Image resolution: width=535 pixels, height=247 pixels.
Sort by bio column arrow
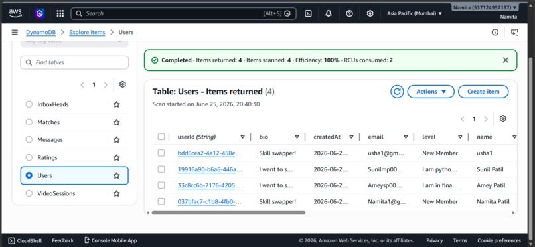(297, 137)
